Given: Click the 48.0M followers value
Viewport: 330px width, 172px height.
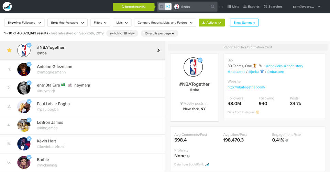Looking at the screenshot, I should pos(234,104).
